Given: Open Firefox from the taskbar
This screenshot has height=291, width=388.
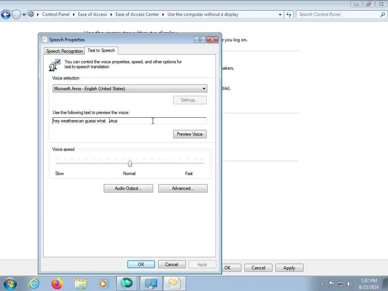Looking at the screenshot, I should coord(57,283).
